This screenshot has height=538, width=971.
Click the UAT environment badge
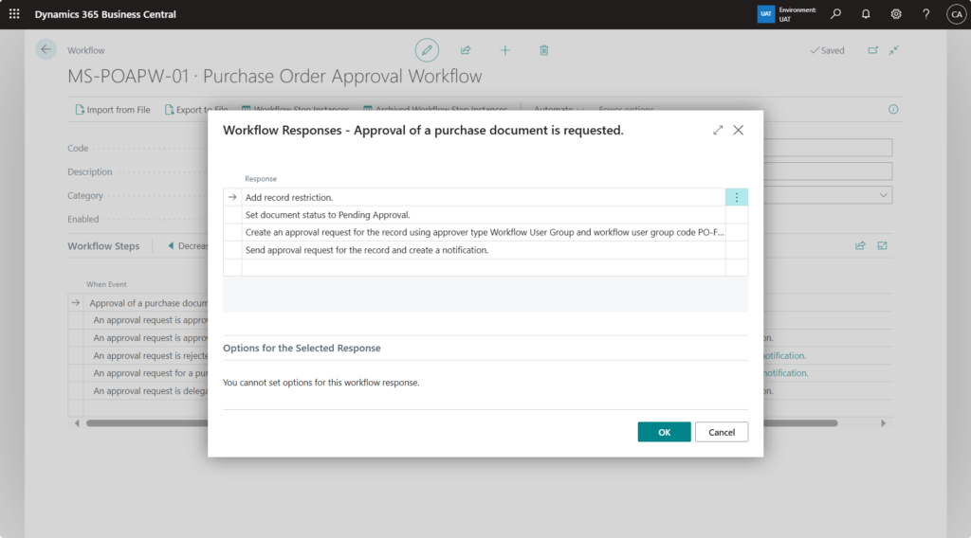click(766, 13)
